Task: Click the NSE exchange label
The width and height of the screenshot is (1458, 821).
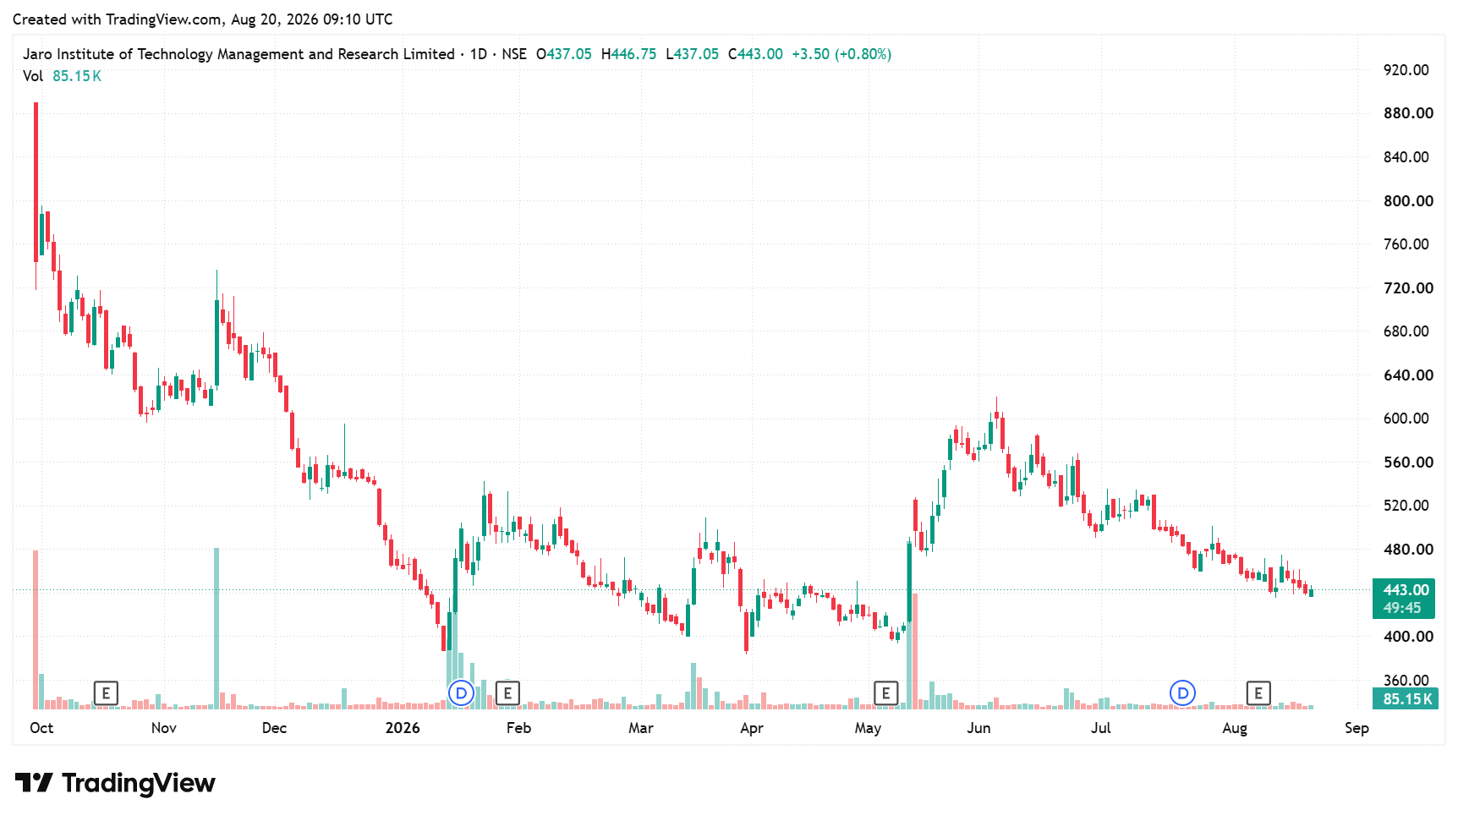Action: pyautogui.click(x=514, y=54)
